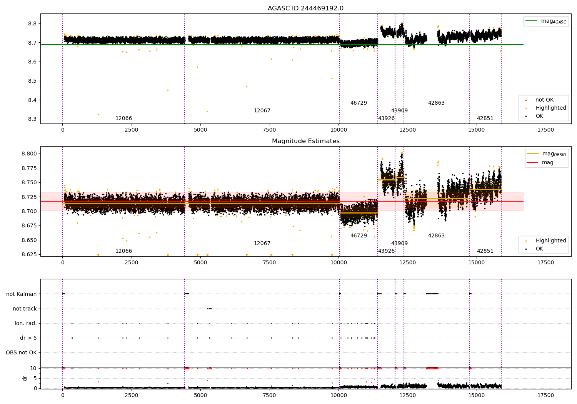Click the 17500 x-tick under the bottom plot
This screenshot has height=404, width=577.
pyautogui.click(x=545, y=396)
